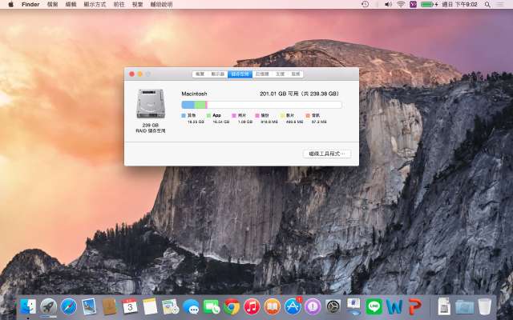
Task: Open FaceTime green camera icon
Action: point(212,307)
